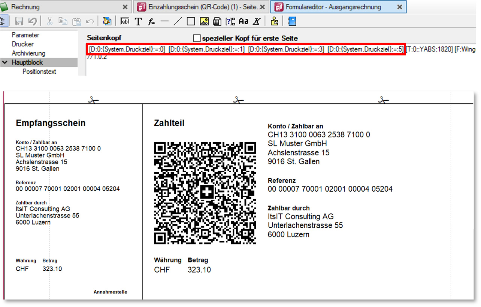Screen dimensions: 481x307
Task: Click the Cut (scissors) toolbar icon
Action: [x=49, y=21]
